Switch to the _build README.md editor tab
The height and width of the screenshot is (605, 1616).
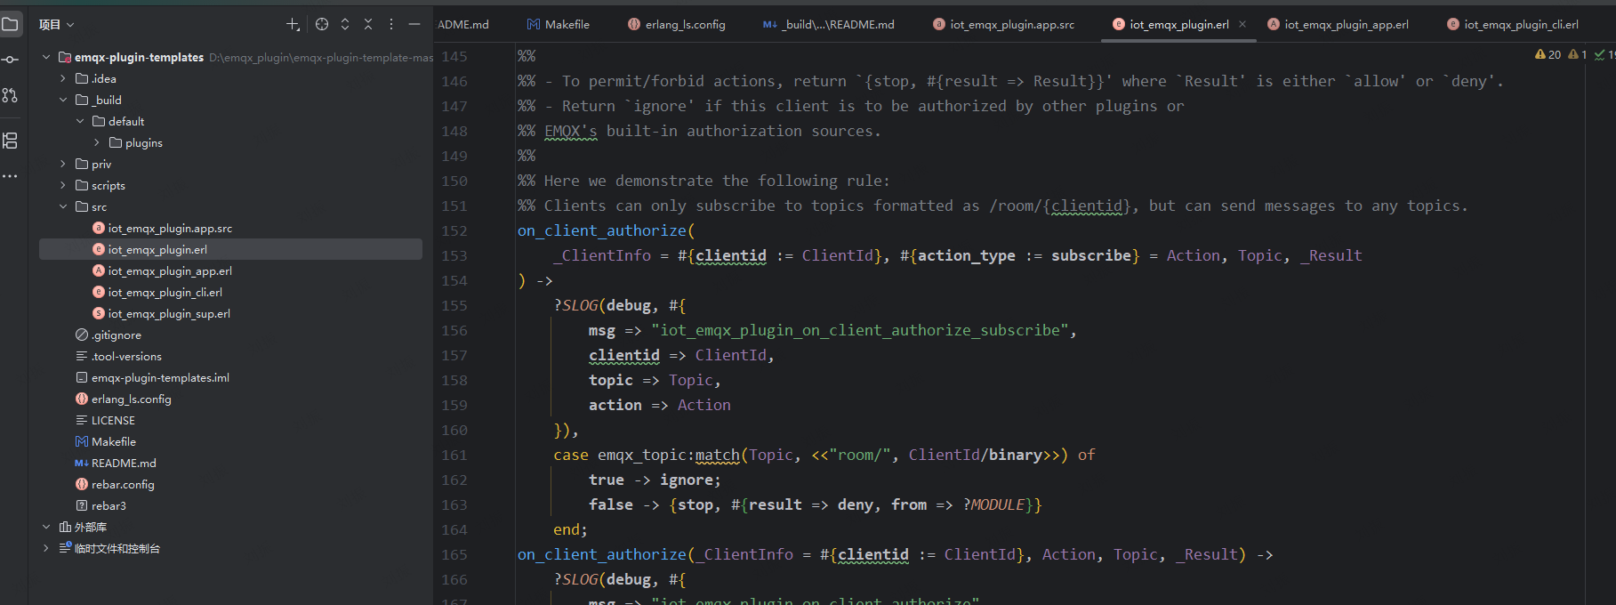coord(828,24)
